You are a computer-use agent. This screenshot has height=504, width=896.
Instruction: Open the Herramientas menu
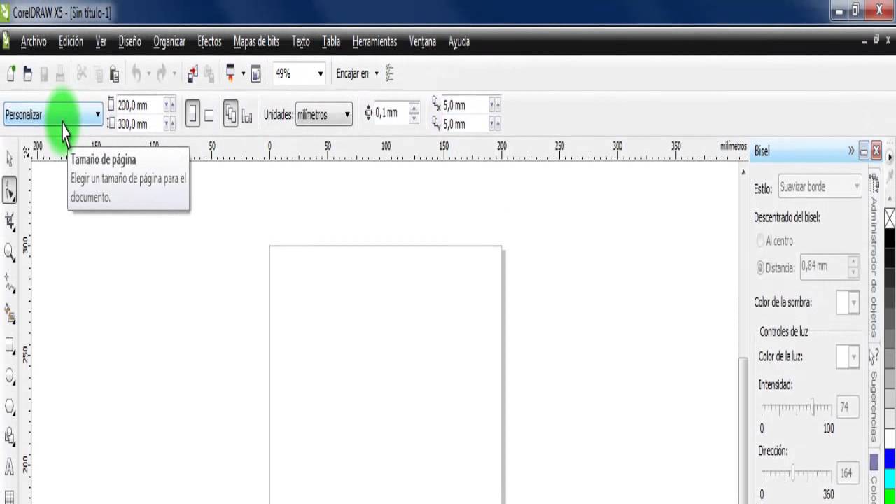click(x=374, y=42)
